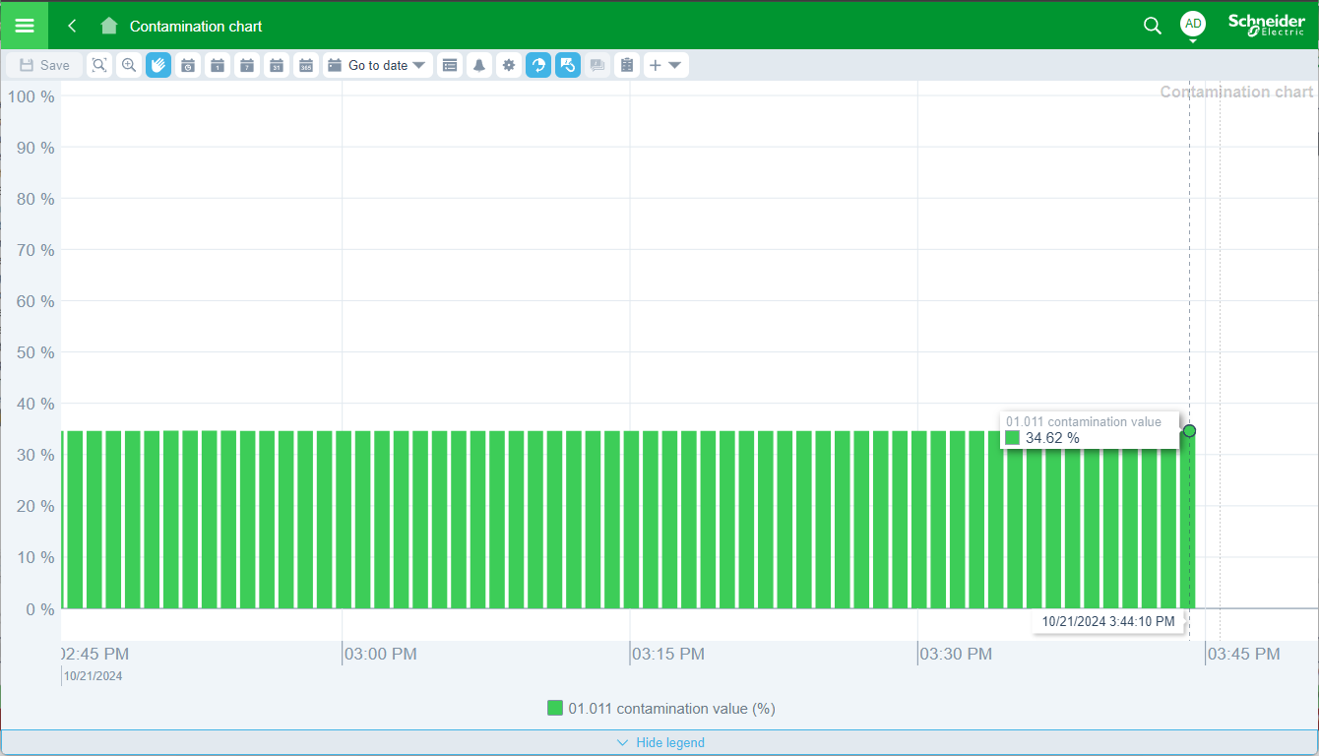
Task: Open the search magnifier in header
Action: coord(1152,26)
